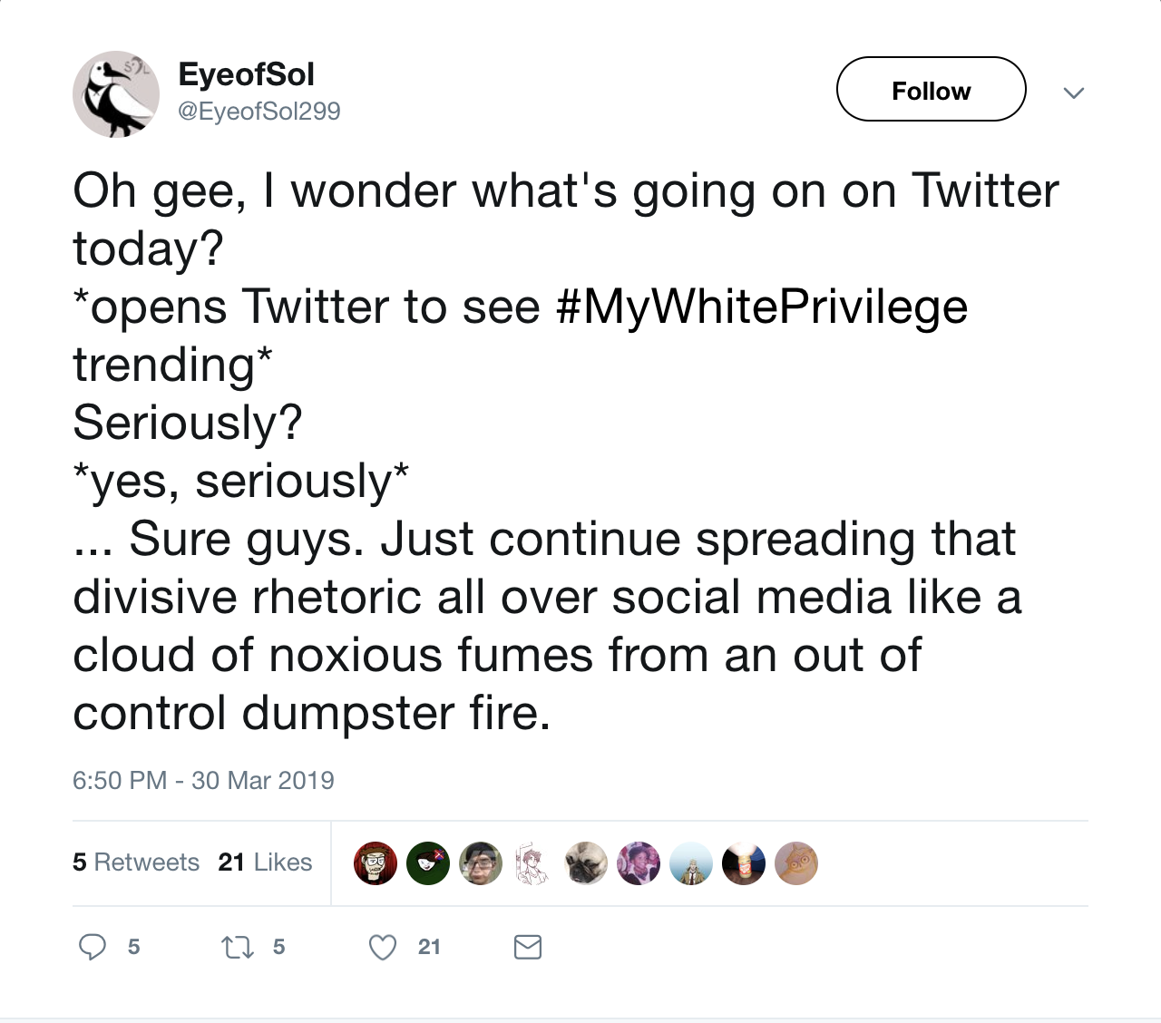
Task: Open the '21 Likes' list
Action: pos(264,862)
